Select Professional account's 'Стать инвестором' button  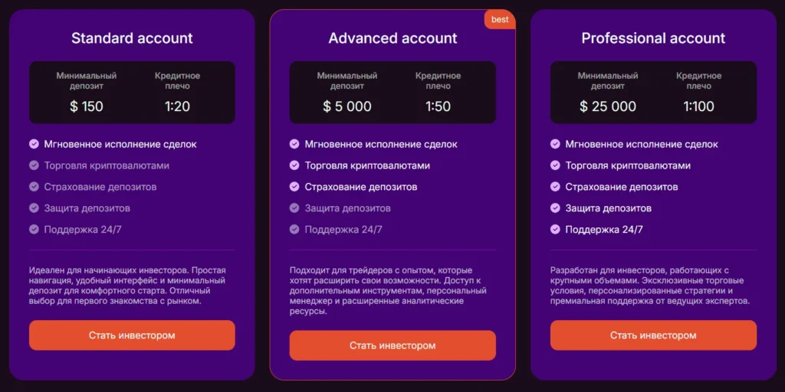coord(653,335)
